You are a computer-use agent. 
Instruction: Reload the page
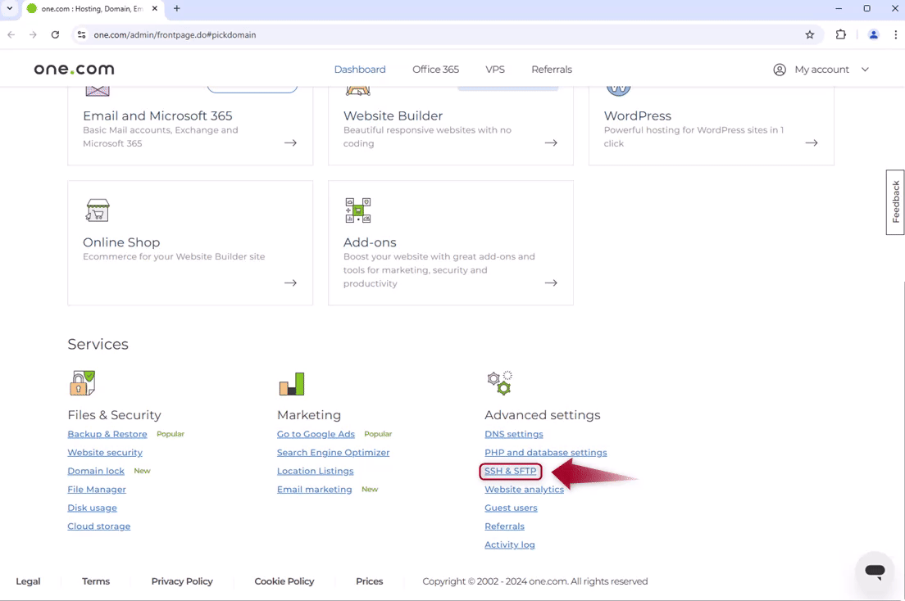55,35
